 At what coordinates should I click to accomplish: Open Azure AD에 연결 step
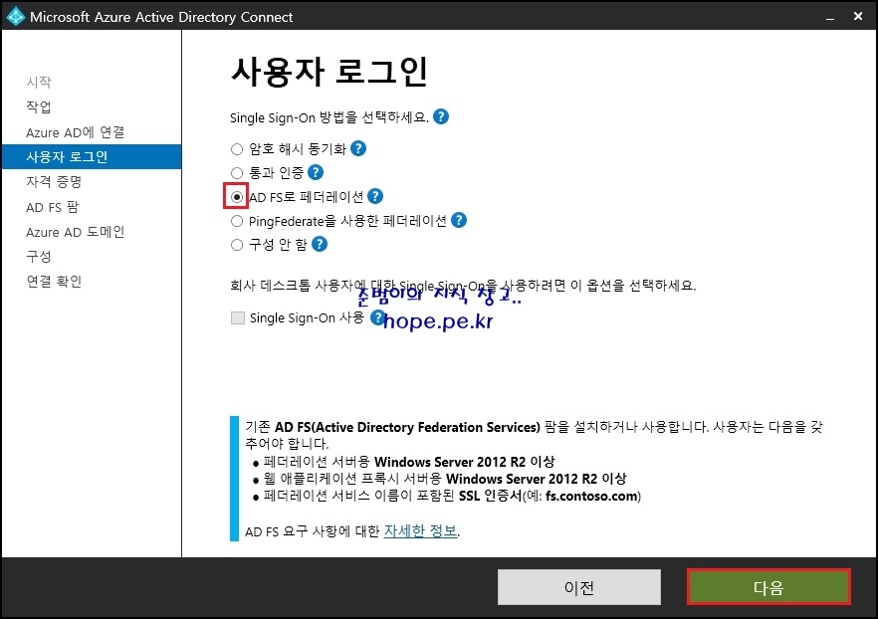click(x=75, y=132)
